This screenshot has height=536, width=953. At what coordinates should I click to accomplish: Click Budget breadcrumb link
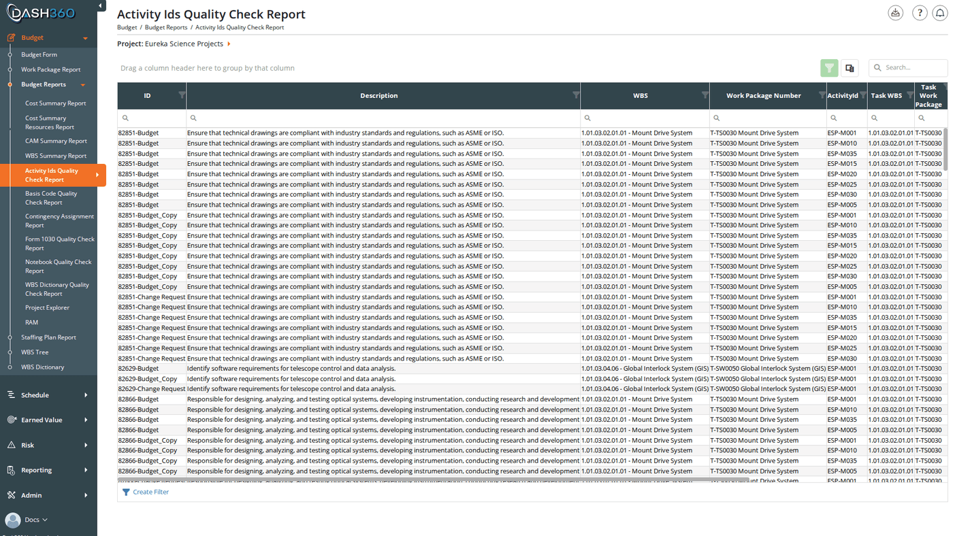click(x=127, y=27)
